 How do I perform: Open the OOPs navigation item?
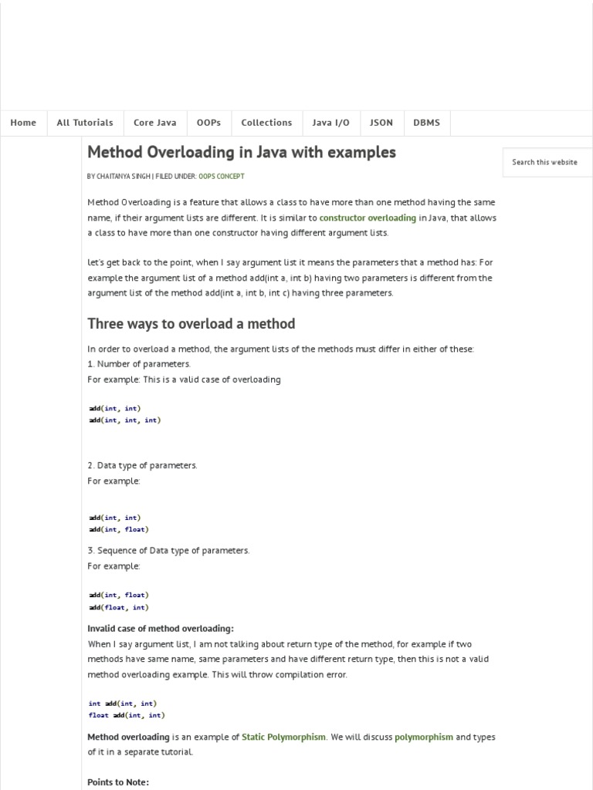[208, 123]
